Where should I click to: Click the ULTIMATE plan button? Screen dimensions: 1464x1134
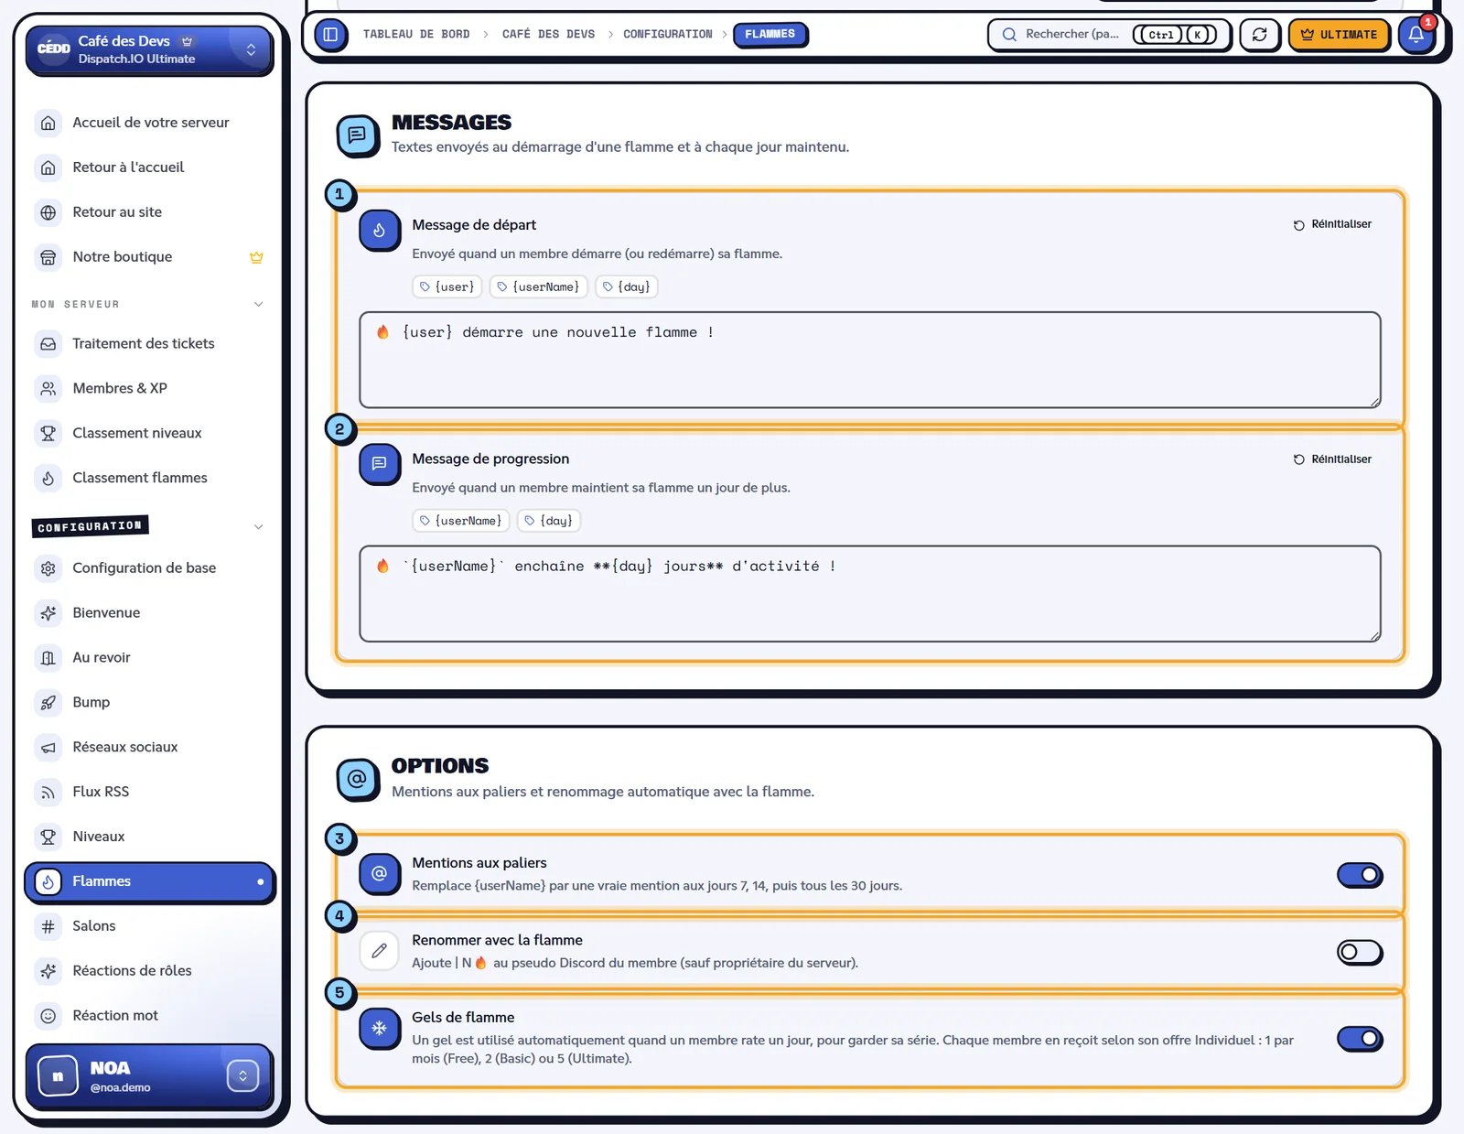[1339, 35]
